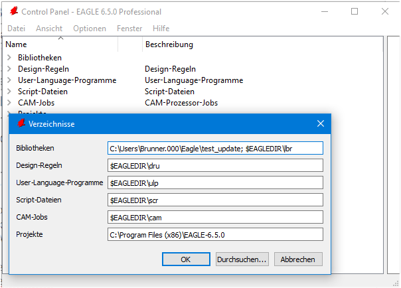The height and width of the screenshot is (288, 401).
Task: Confirm the dialog with OK
Action: tap(186, 259)
